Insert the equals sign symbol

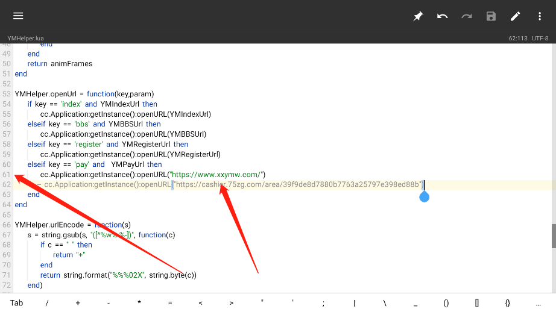coord(170,303)
